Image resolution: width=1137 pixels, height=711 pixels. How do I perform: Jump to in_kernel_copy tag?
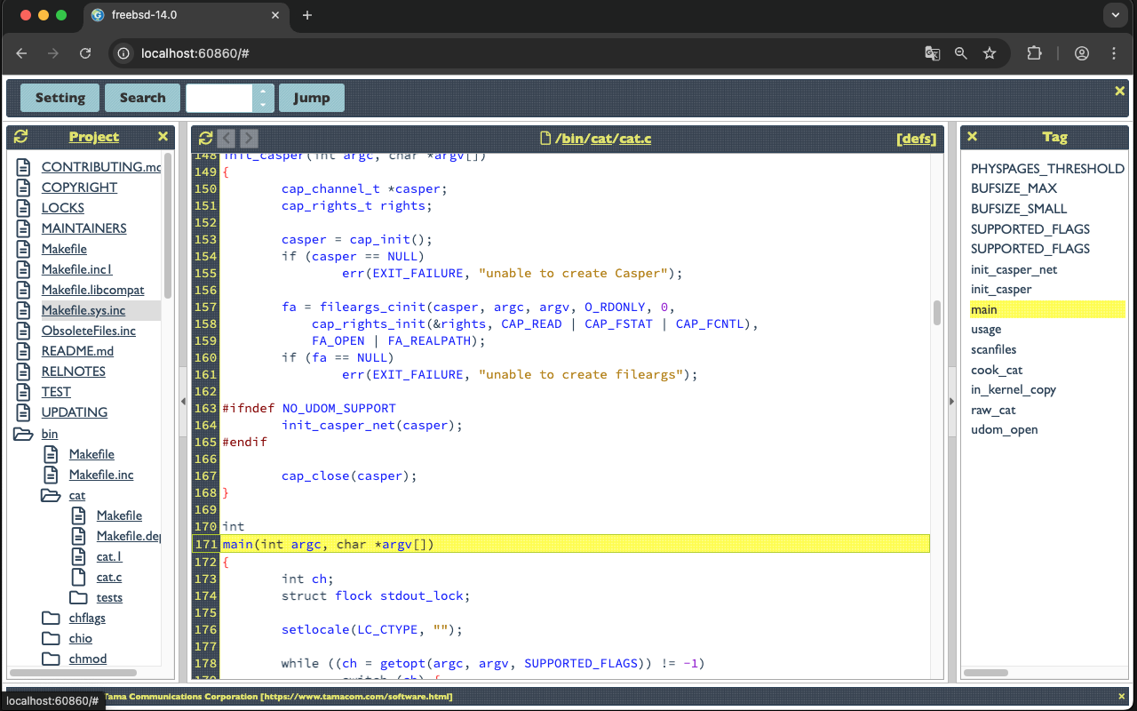pyautogui.click(x=1014, y=390)
